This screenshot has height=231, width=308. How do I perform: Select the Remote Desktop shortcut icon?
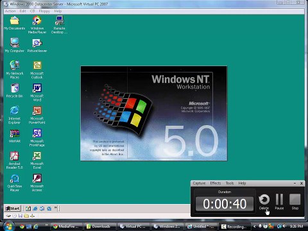[59, 24]
